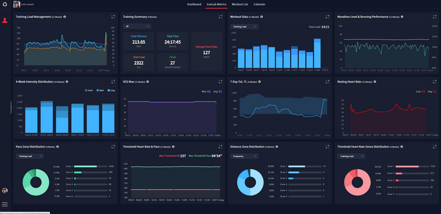Open info icon next to Marathon Level title
441x214 pixels.
click(x=402, y=17)
